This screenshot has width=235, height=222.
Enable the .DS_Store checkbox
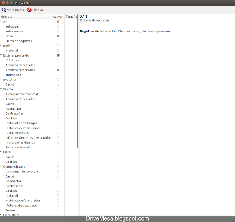[x=58, y=60]
